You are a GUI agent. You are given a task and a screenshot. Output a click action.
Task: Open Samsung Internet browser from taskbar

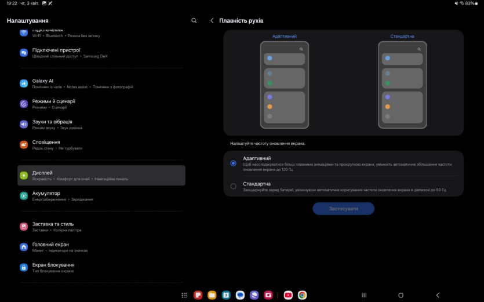254,295
